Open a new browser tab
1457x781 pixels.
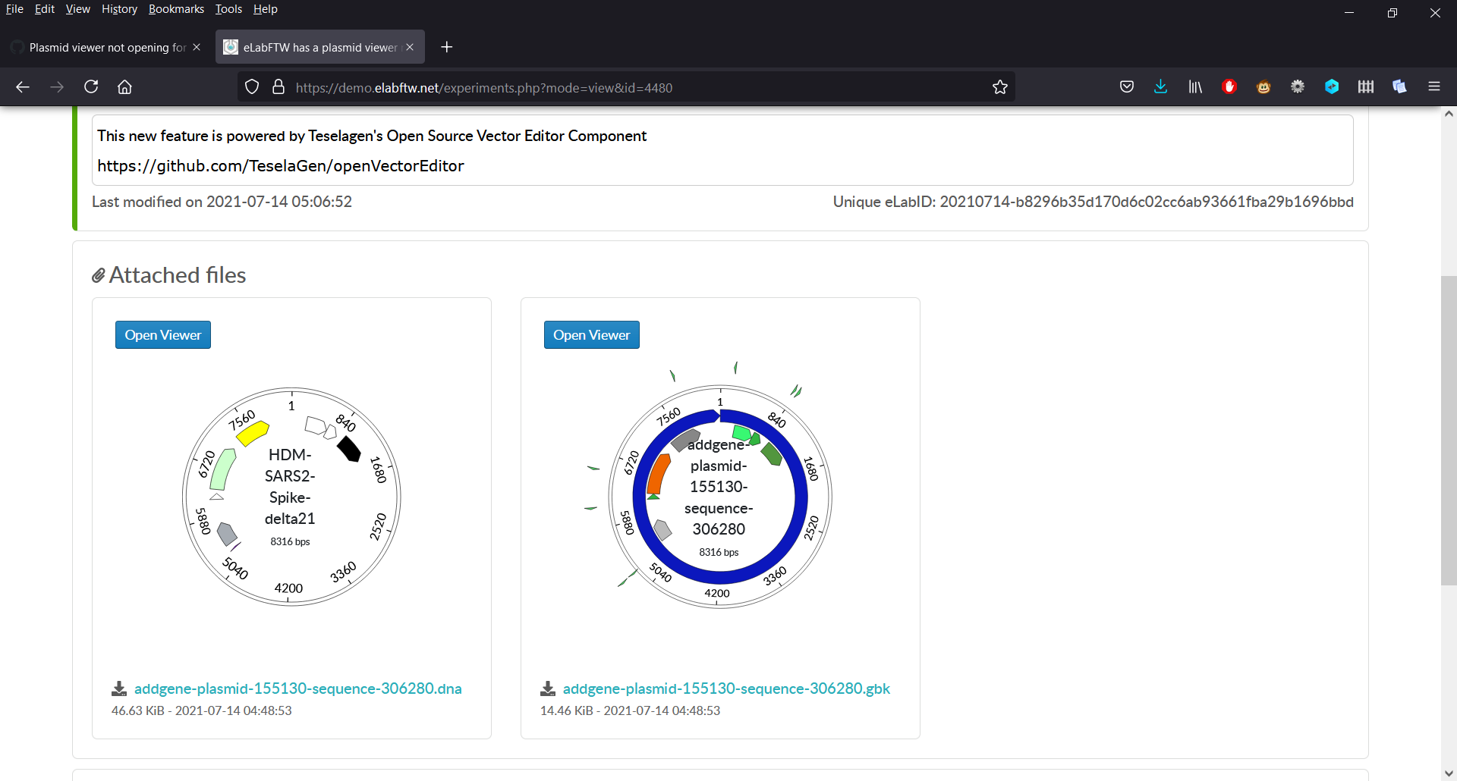446,46
